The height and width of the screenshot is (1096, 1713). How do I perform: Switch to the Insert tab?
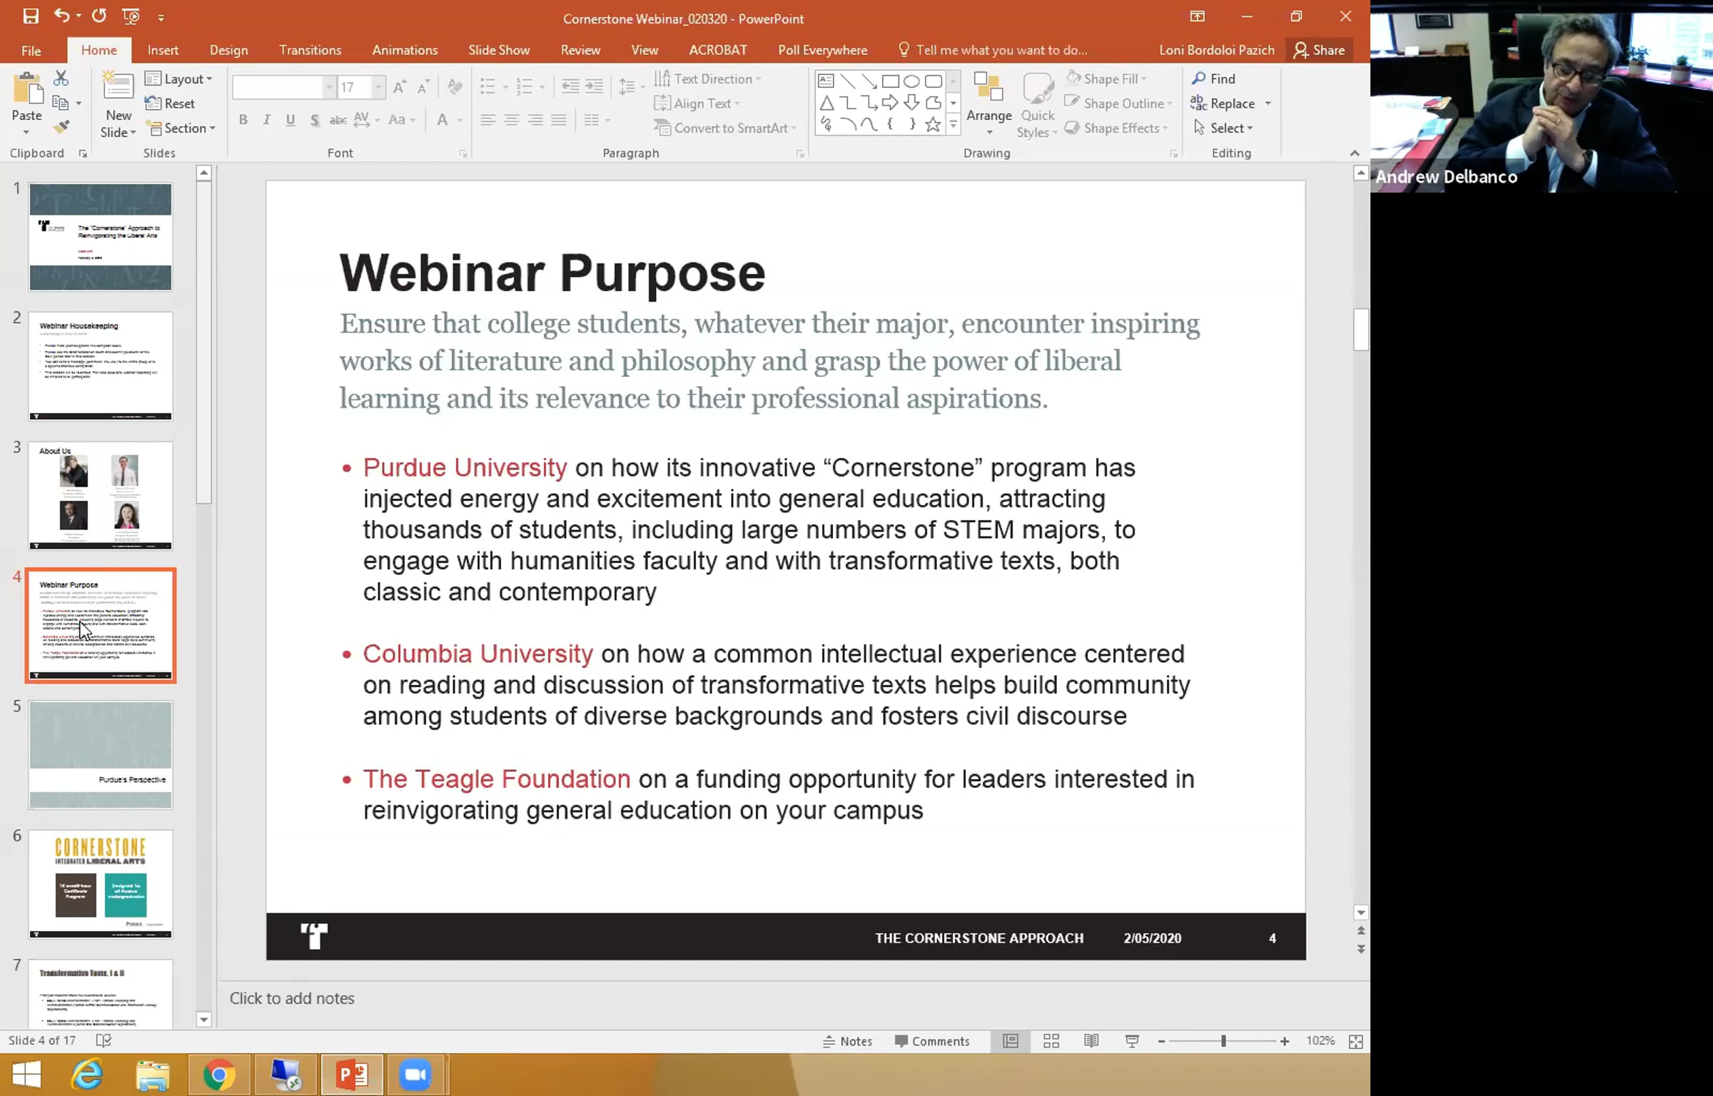point(163,50)
